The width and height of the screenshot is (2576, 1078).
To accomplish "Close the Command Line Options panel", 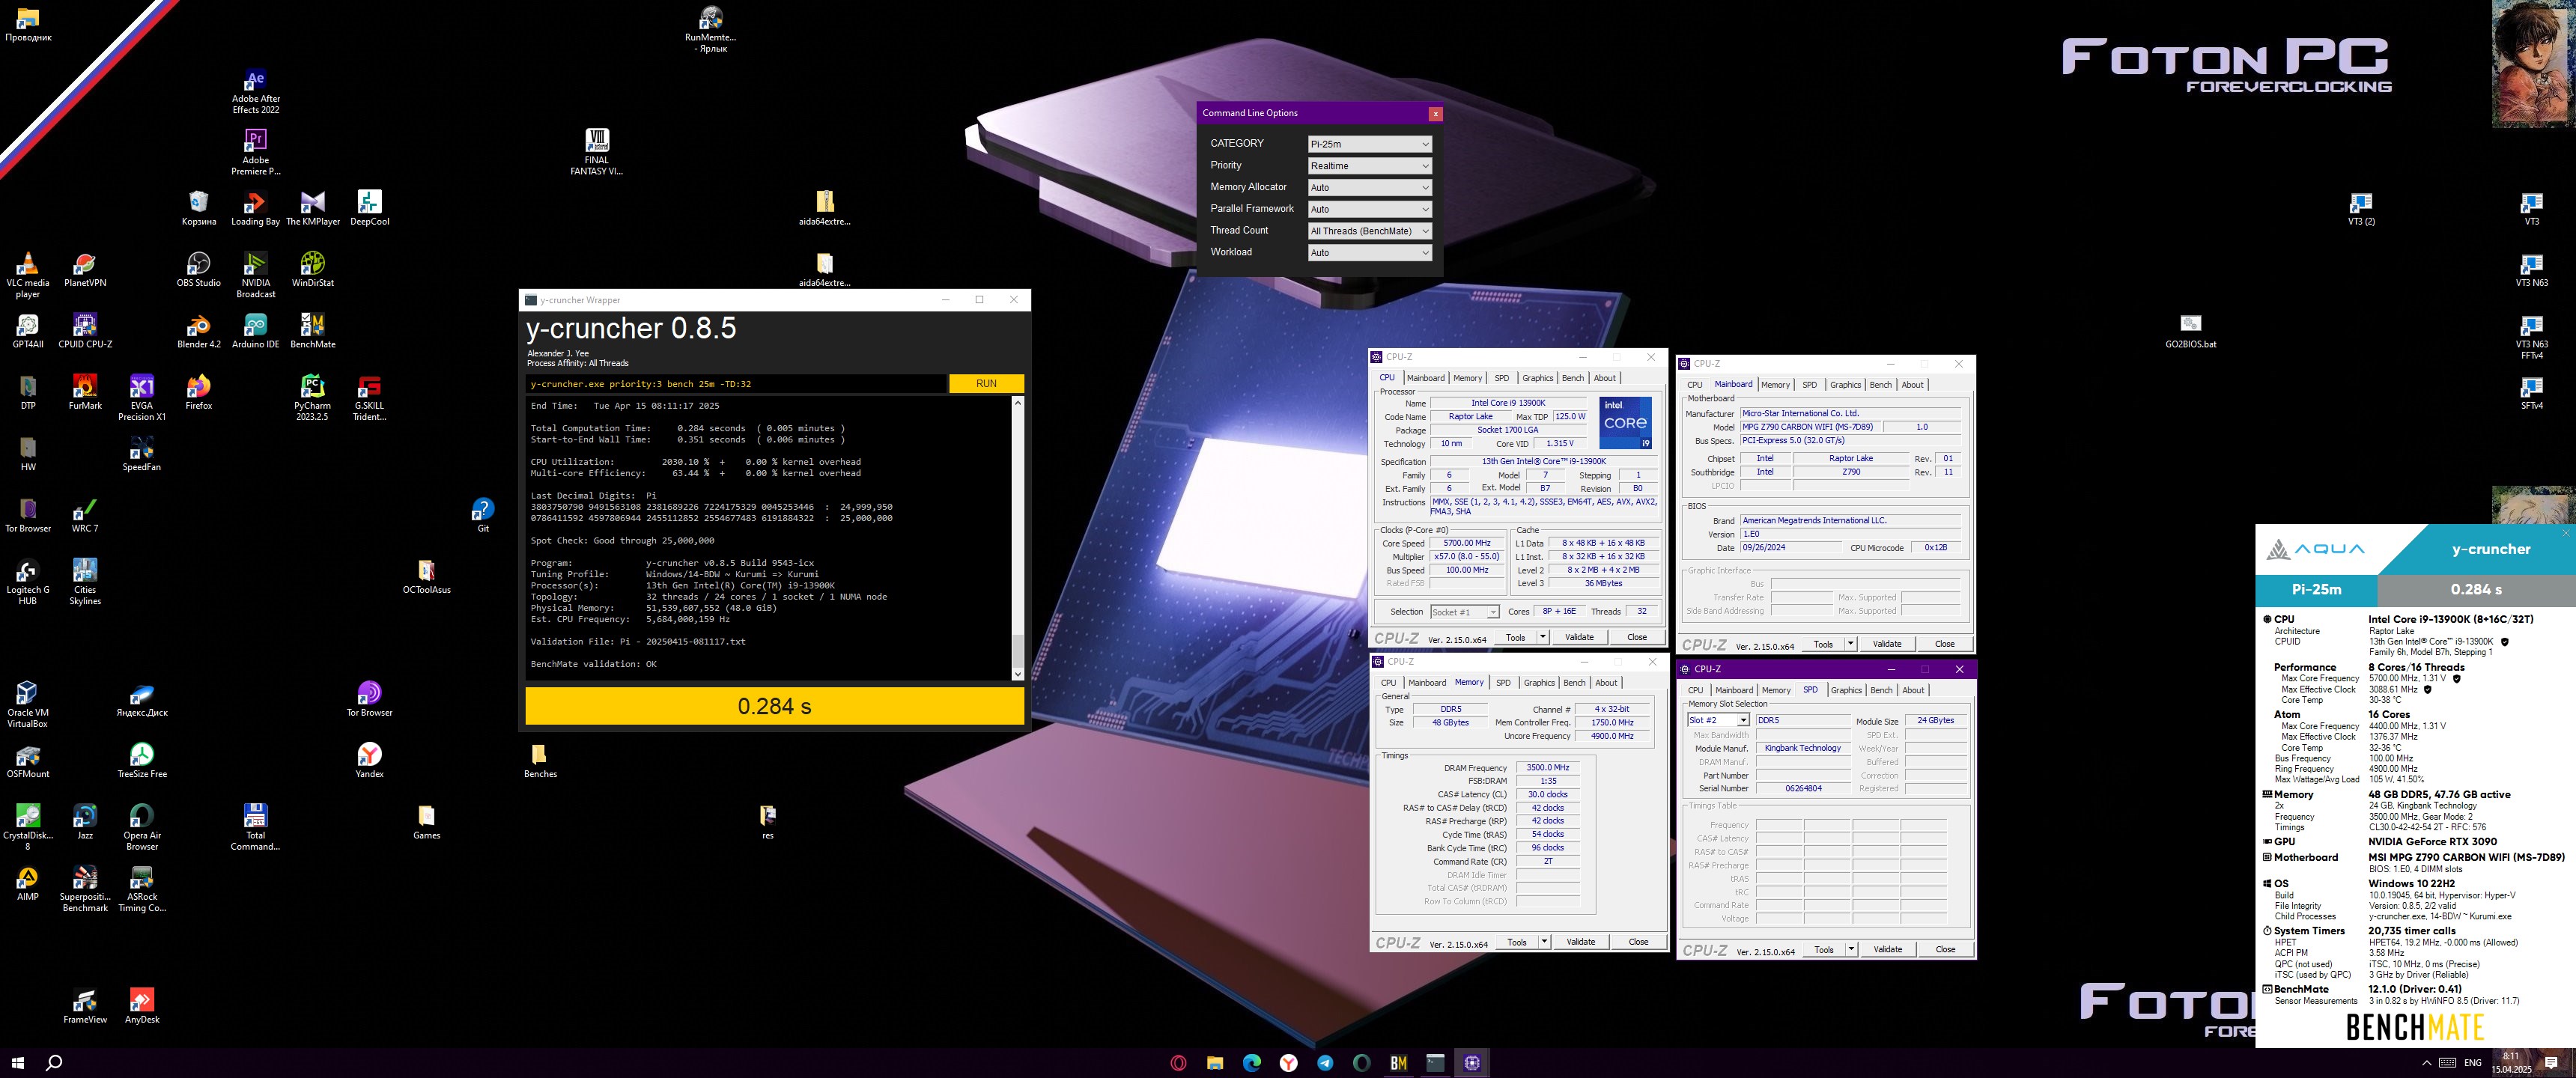I will click(x=1435, y=113).
